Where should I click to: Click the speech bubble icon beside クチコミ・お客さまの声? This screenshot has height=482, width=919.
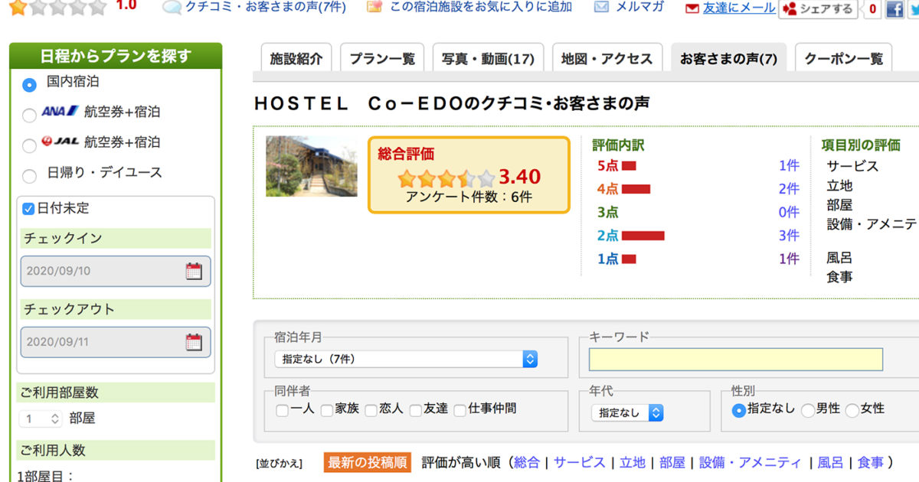click(172, 8)
